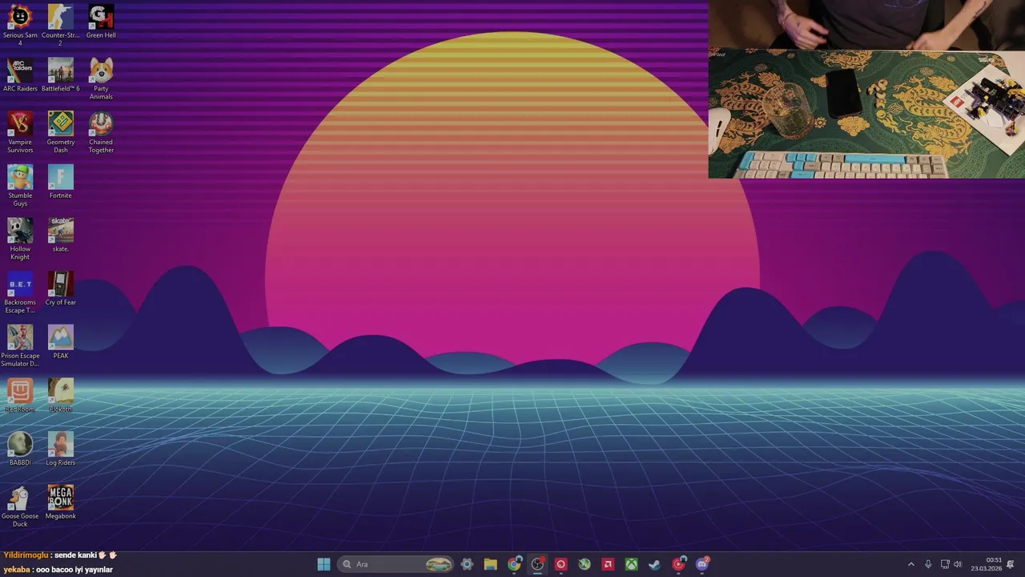
Task: Click the chat message from Yildirimoglu
Action: click(61, 555)
